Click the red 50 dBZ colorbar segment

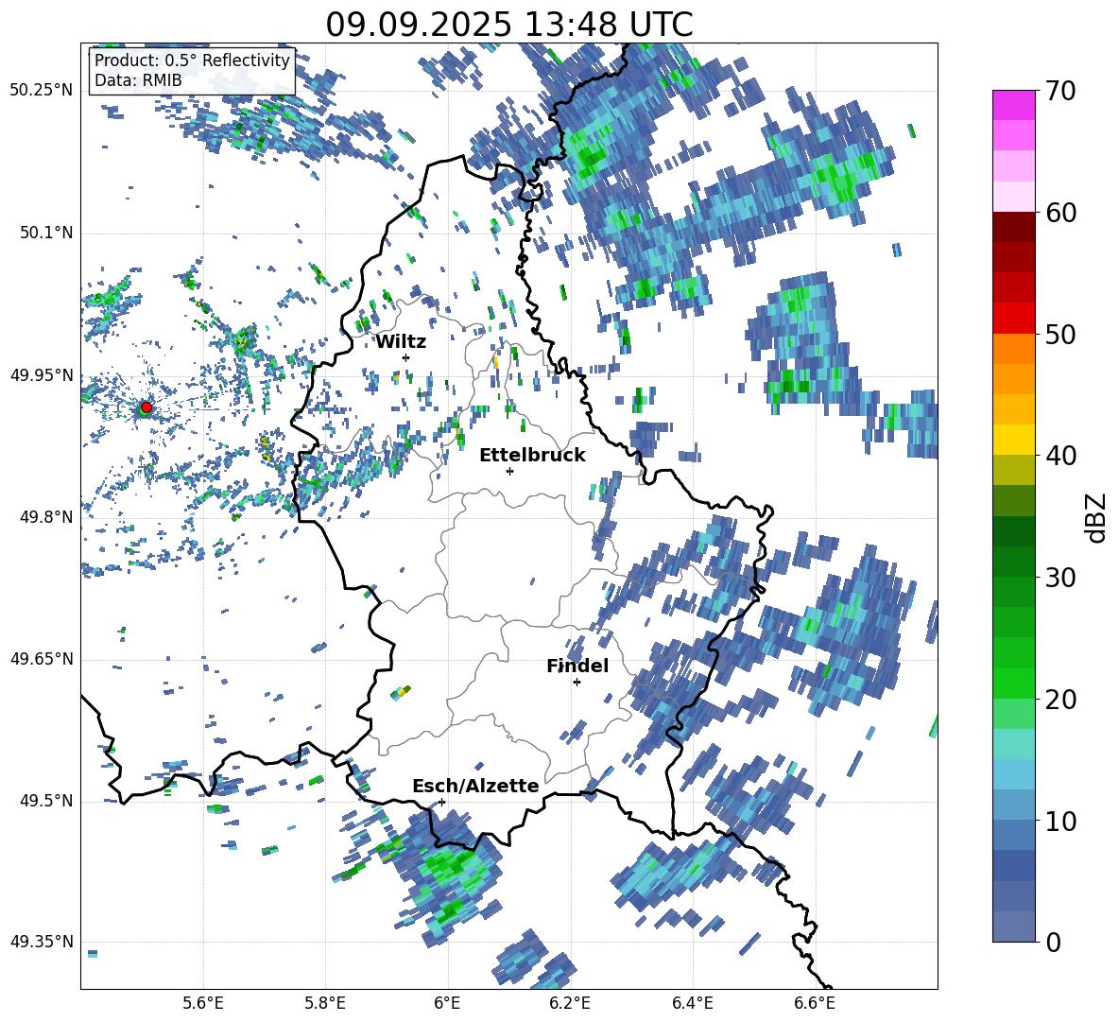click(1013, 319)
